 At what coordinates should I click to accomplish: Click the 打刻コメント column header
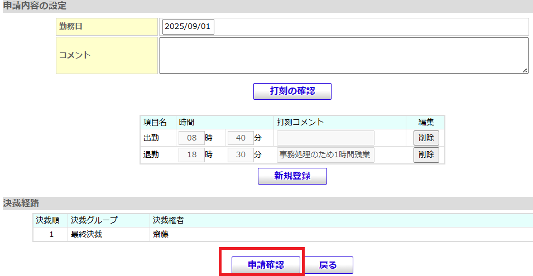click(300, 122)
